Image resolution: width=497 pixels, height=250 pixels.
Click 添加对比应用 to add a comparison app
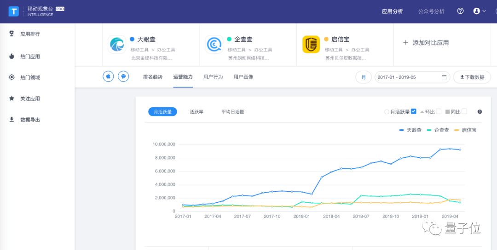point(431,43)
